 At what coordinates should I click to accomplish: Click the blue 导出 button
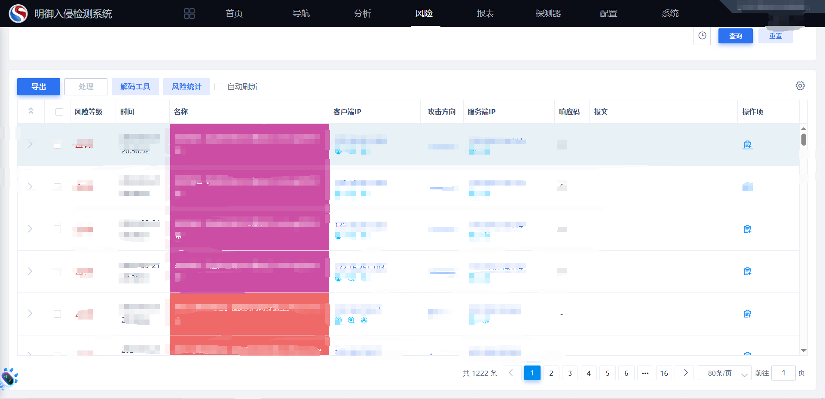point(39,87)
